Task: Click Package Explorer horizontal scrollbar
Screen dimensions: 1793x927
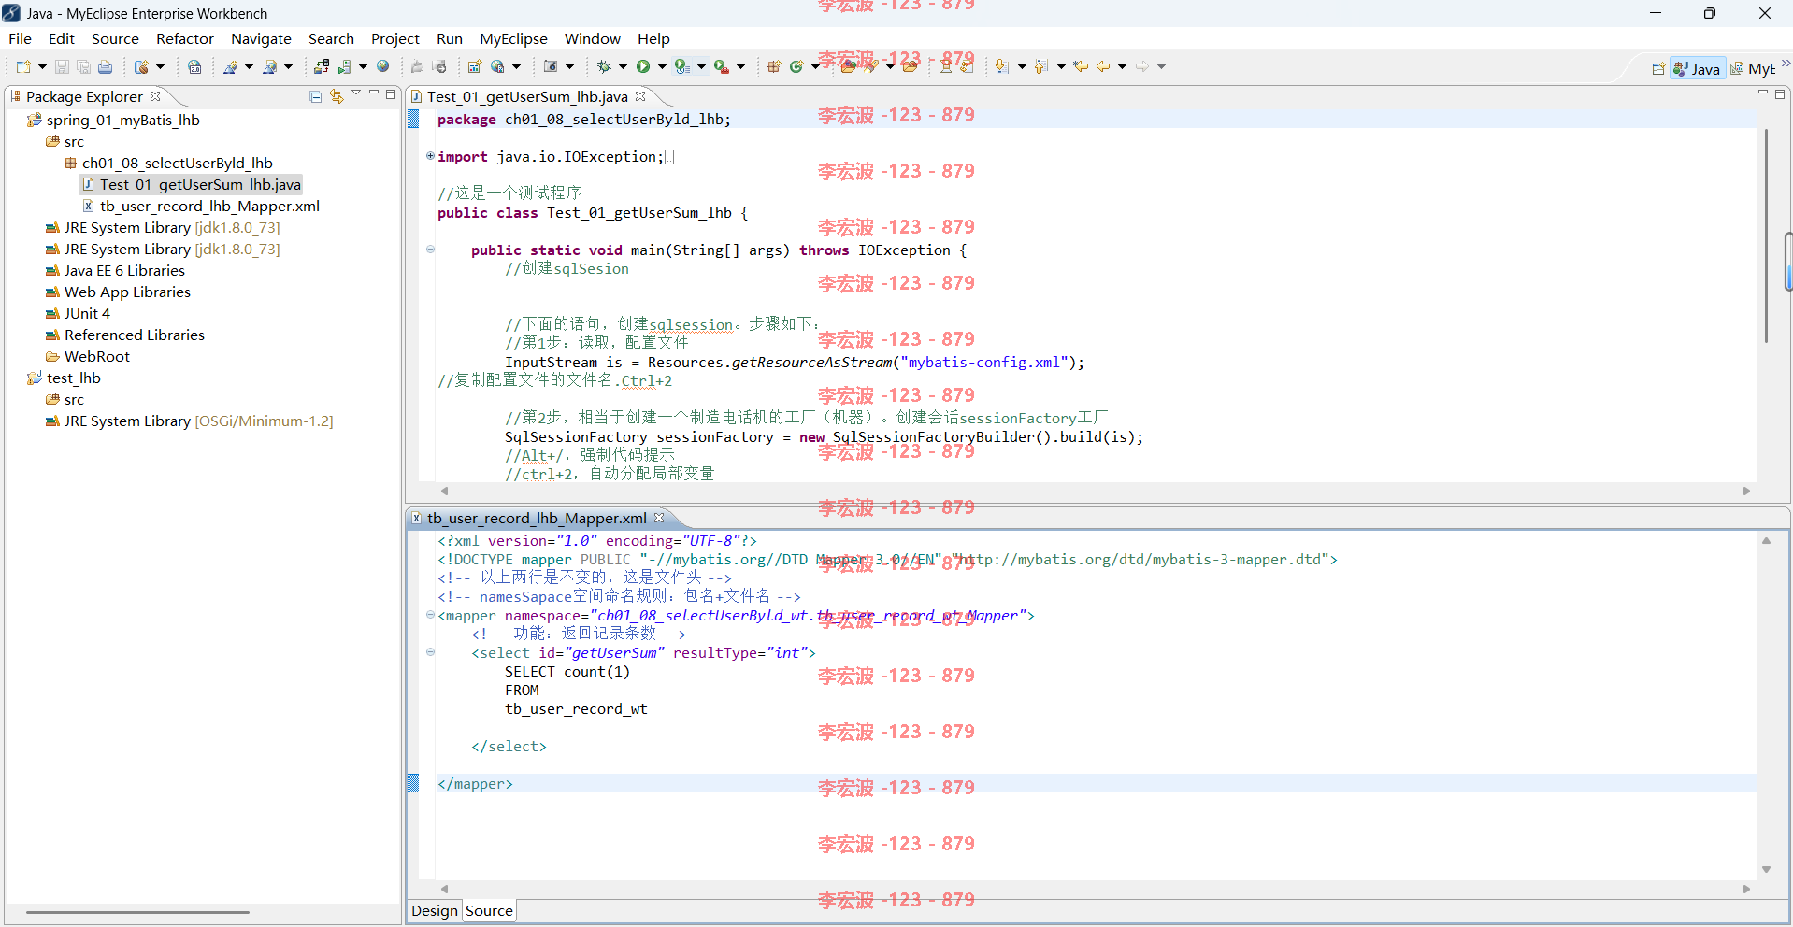Action: [x=137, y=912]
